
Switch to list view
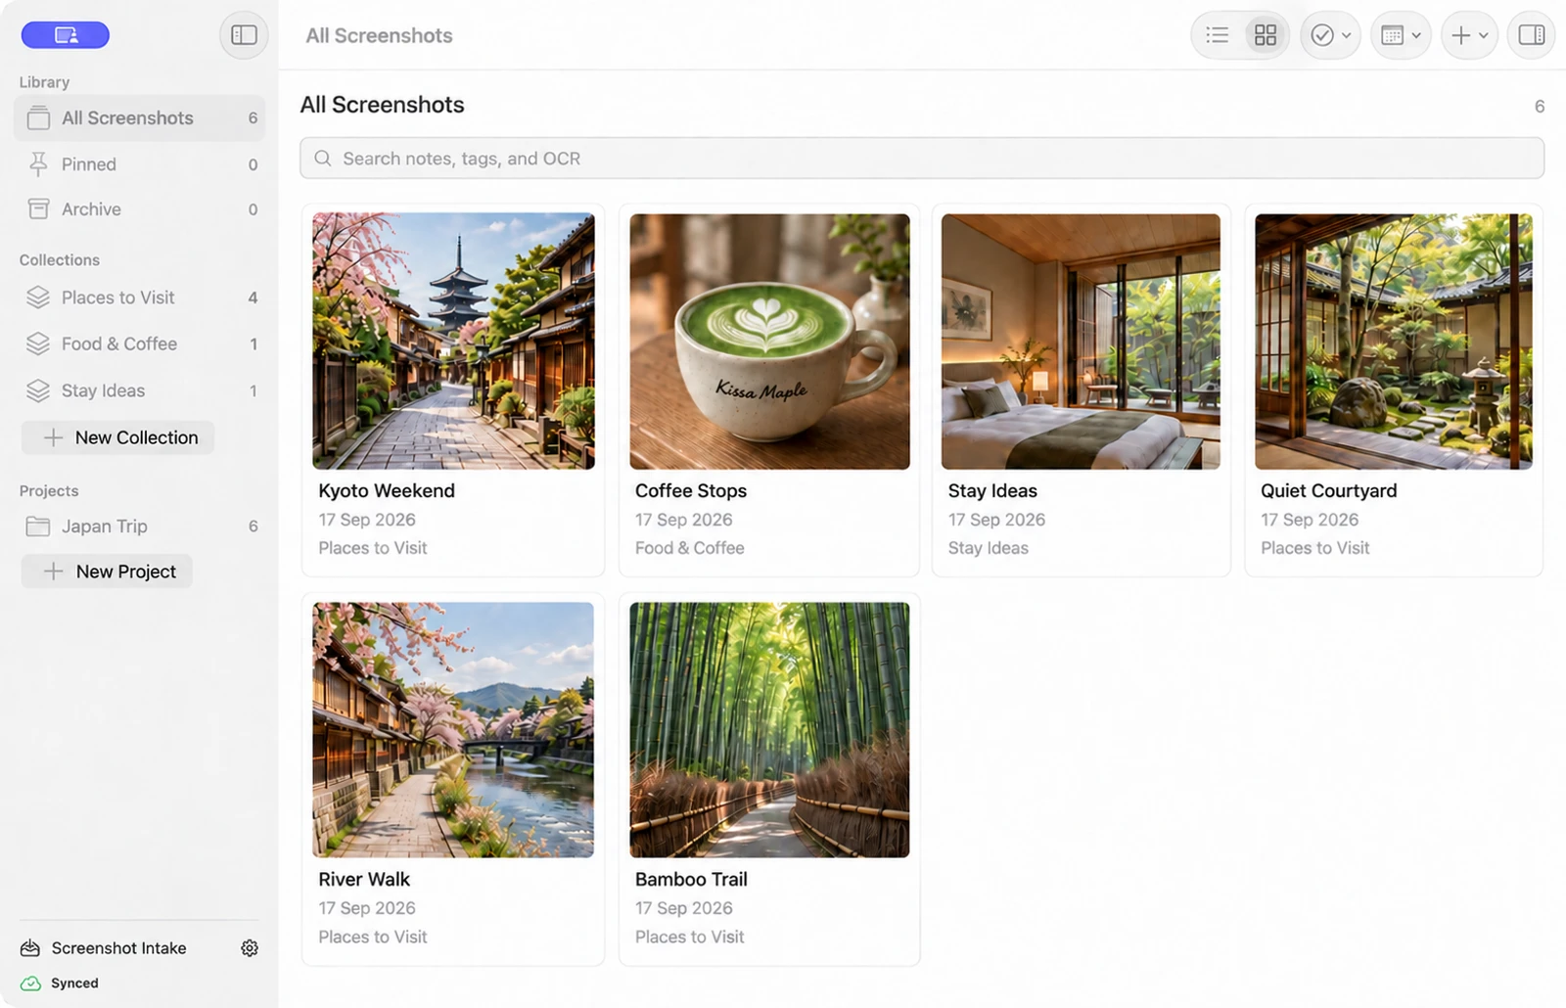pos(1217,35)
